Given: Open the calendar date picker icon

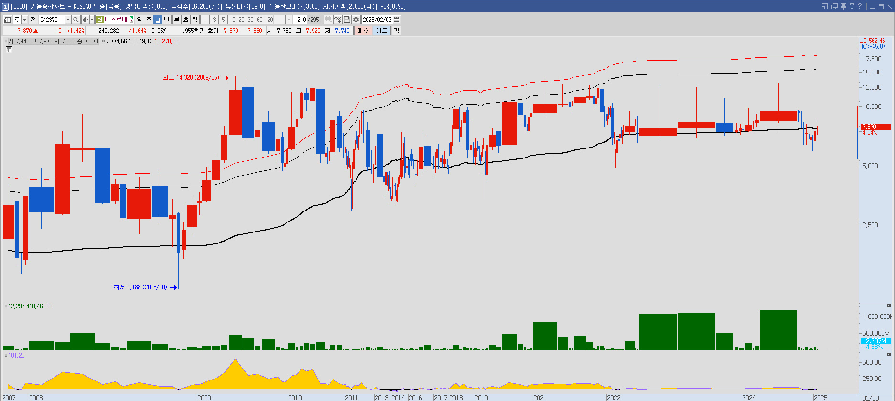Looking at the screenshot, I should 397,20.
